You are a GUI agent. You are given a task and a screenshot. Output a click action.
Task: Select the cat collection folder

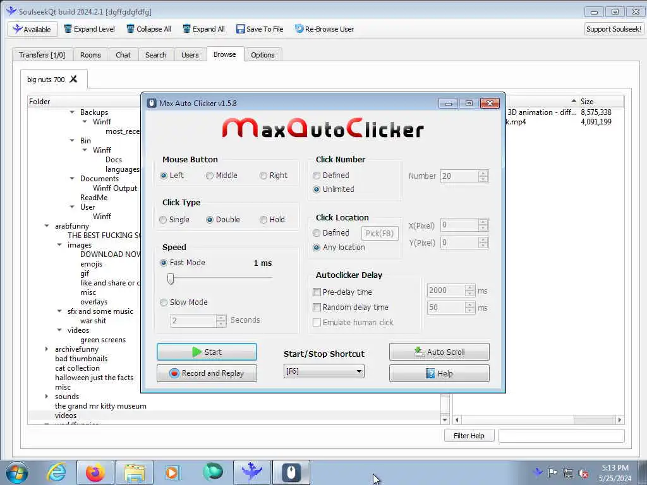[77, 368]
